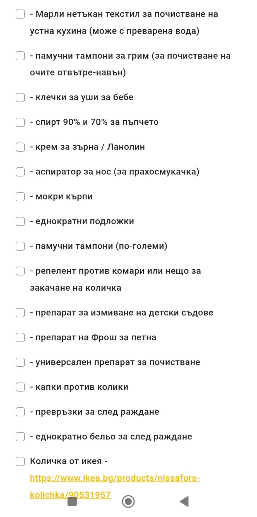
Task: Check 'препарат на Фрош за петна'
Action: click(x=20, y=337)
